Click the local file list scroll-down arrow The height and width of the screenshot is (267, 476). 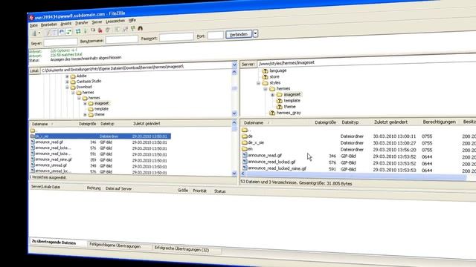[x=234, y=174]
